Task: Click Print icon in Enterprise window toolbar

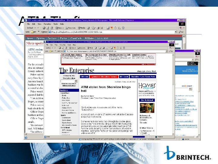Action: (x=104, y=48)
